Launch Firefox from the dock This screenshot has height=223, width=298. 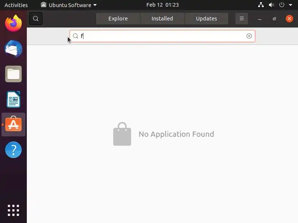pos(13,23)
